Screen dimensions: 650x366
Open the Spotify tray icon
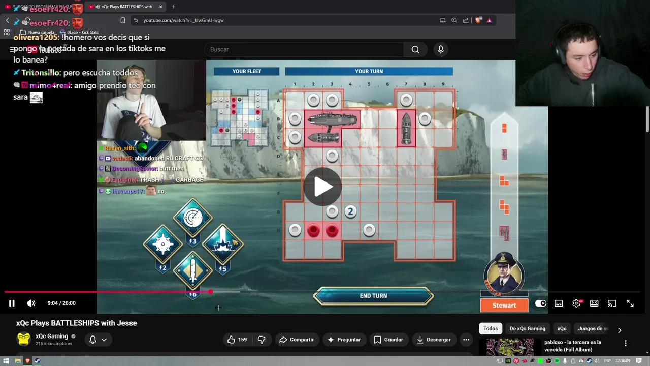pos(557,361)
